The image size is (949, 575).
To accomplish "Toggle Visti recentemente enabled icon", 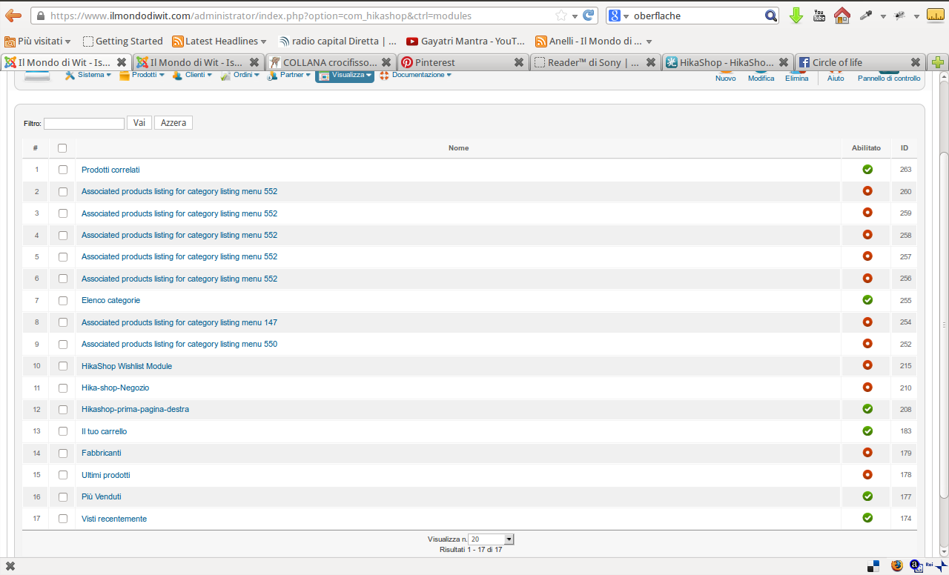I will [x=867, y=518].
